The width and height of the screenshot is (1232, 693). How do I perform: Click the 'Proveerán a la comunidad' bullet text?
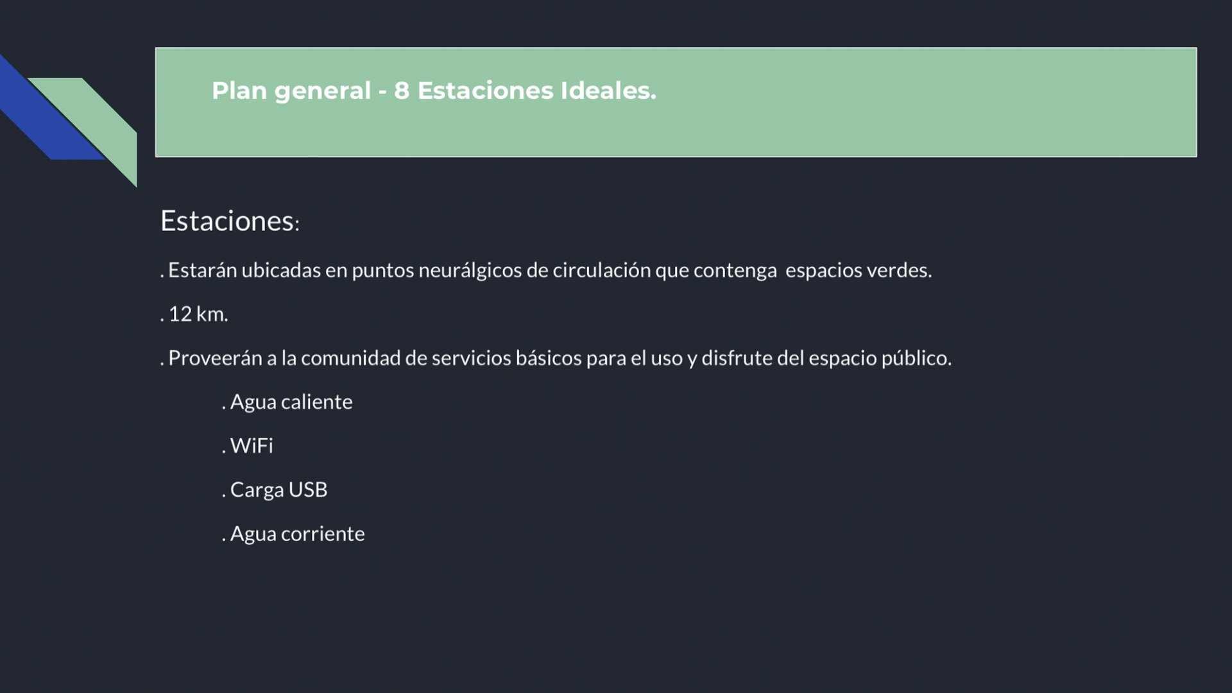[556, 358]
